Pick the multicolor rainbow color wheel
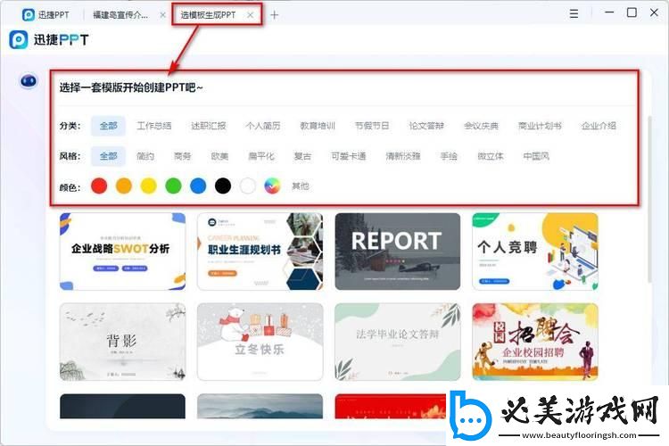 272,186
